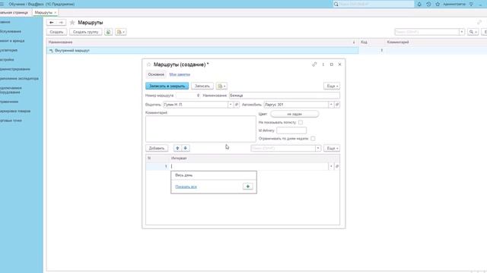Click the Наименование input field
Viewport: 487px width, 273px height.
285,96
